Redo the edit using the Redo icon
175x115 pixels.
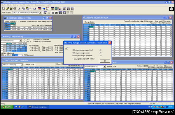click(x=35, y=8)
